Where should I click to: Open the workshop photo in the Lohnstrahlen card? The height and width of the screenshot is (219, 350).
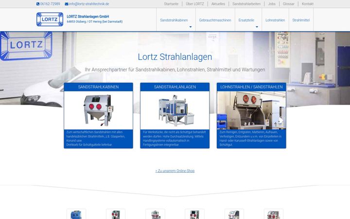(x=251, y=110)
